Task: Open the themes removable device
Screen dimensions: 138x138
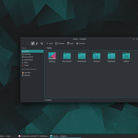Action: (32, 75)
